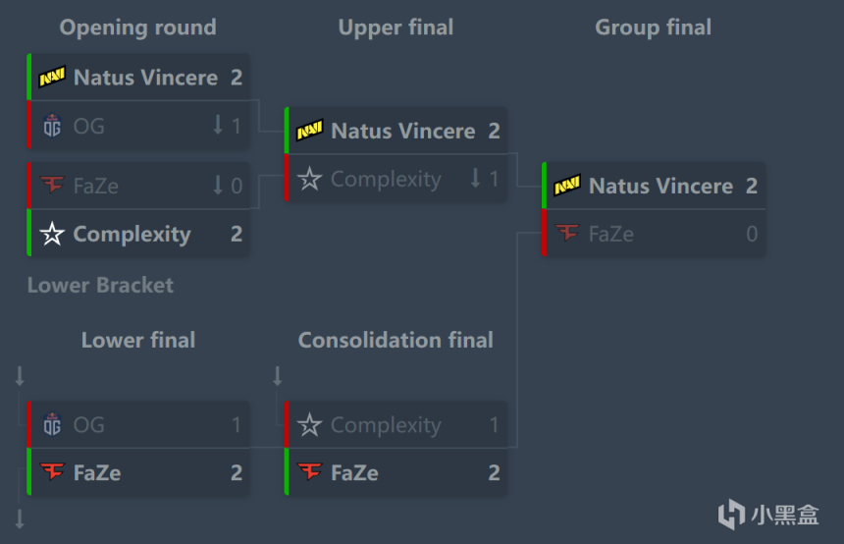Click the Natus Vincere logo in Upper final
Viewport: 844px width, 544px height.
309,131
